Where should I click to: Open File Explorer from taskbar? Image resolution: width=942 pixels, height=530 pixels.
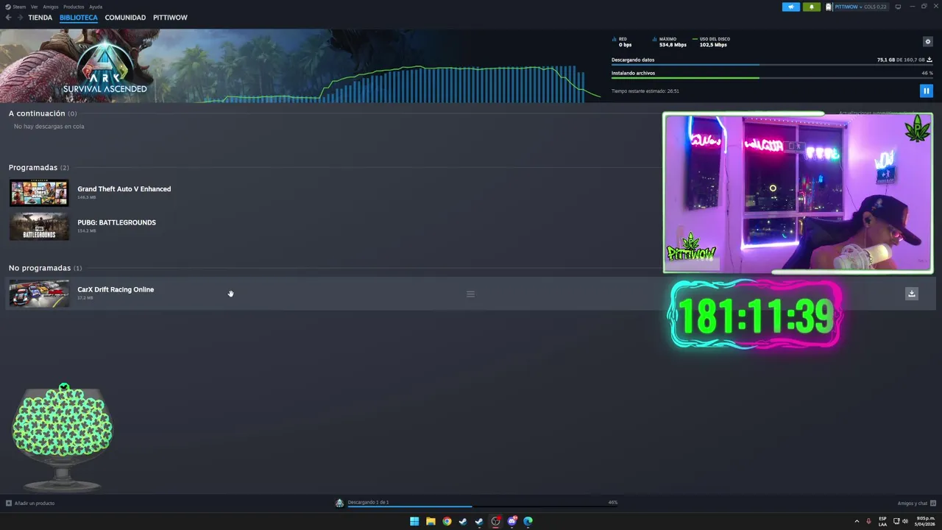pos(431,521)
